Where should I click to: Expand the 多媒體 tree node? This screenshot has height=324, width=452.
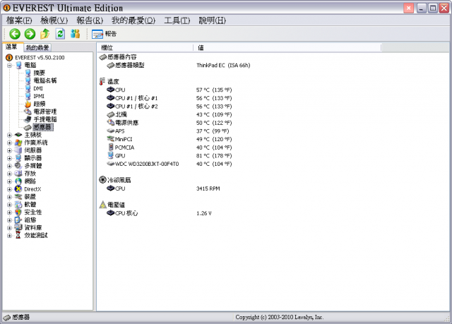(9, 166)
